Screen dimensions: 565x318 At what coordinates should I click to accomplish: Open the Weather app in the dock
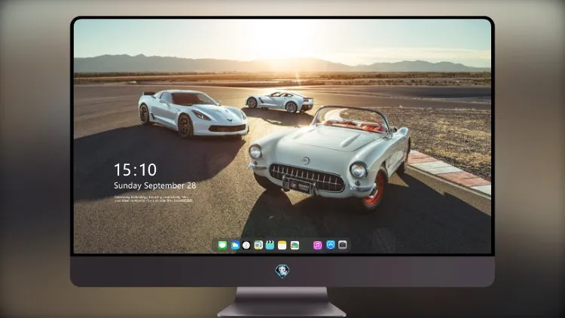pyautogui.click(x=234, y=245)
